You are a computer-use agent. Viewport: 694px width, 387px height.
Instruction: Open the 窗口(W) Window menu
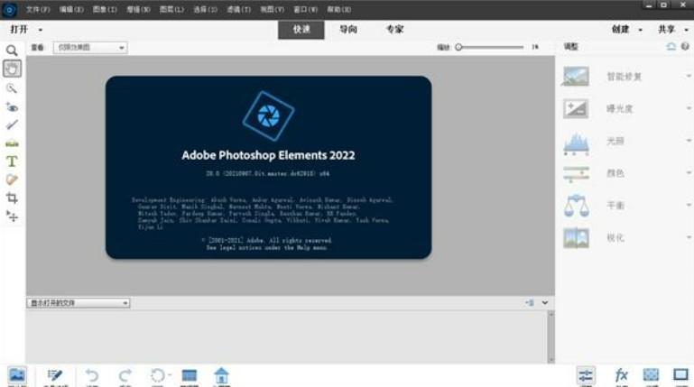[x=305, y=9]
